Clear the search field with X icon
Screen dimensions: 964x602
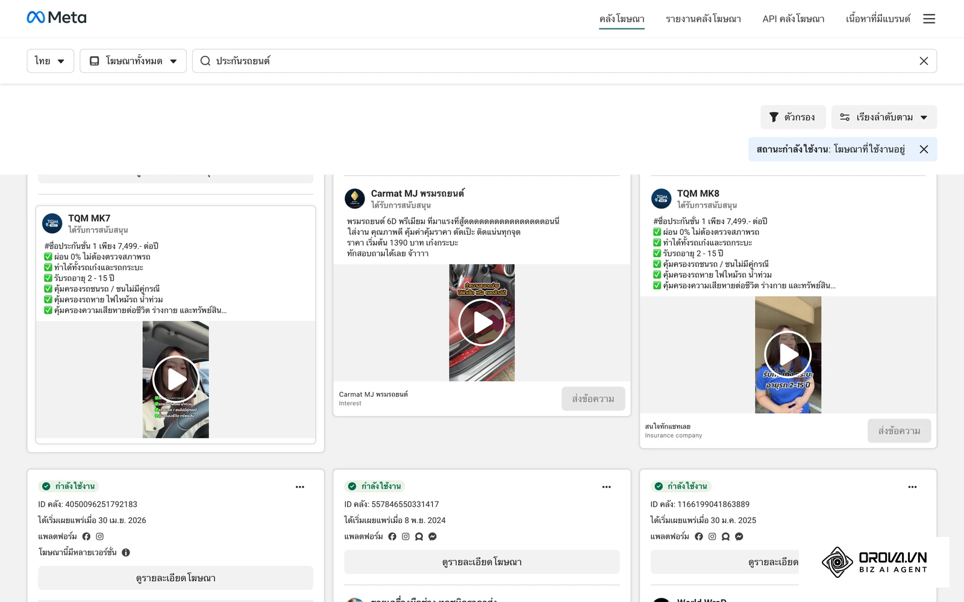tap(924, 61)
